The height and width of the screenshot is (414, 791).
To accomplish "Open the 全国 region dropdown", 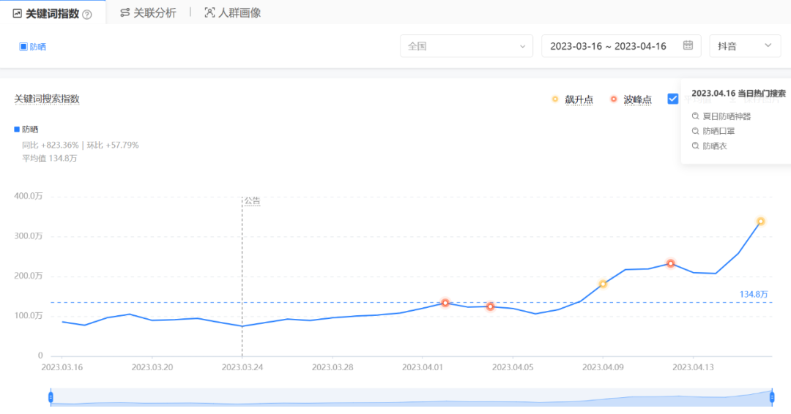I will click(467, 46).
